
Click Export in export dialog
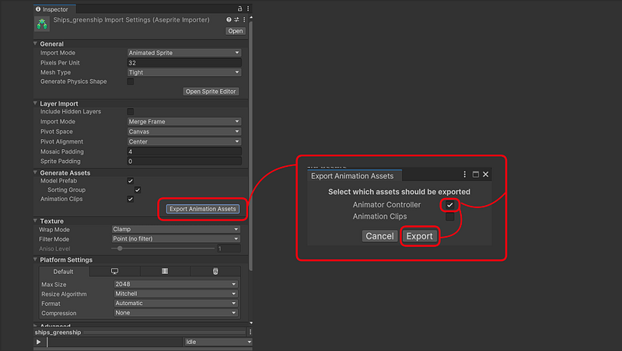pos(419,236)
